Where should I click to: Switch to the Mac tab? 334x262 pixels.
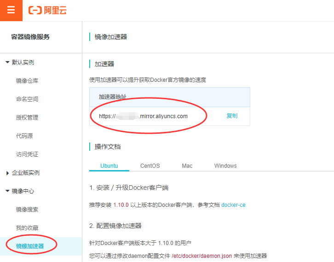pos(187,166)
